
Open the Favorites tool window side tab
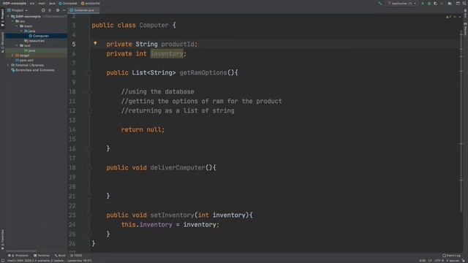click(2, 240)
